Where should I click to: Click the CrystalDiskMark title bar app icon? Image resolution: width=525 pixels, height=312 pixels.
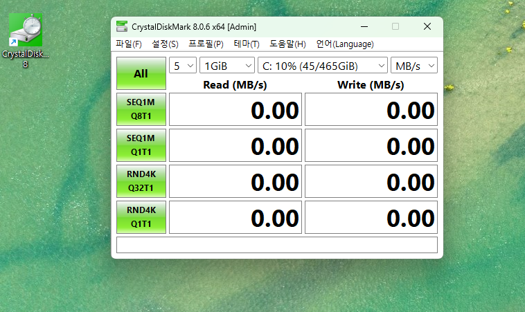(121, 27)
